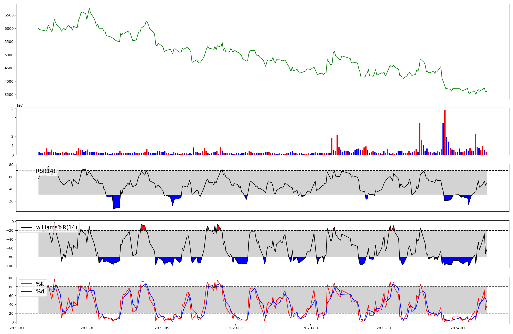
Task: Click the 3500 price axis tick label
Action: coord(9,95)
